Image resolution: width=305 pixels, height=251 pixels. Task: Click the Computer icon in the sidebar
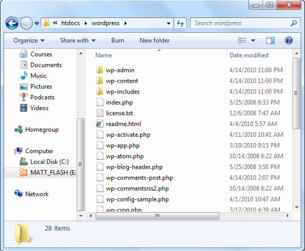18,151
